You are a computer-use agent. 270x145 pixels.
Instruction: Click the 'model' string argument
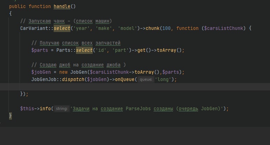[128, 29]
